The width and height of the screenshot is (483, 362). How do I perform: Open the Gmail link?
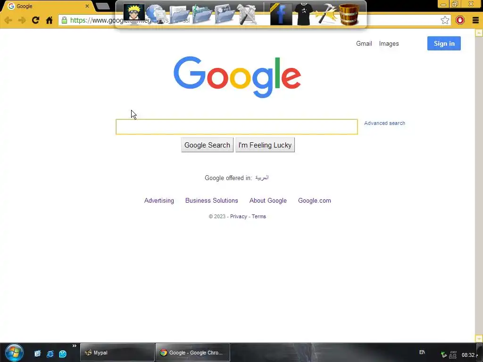[x=364, y=44]
